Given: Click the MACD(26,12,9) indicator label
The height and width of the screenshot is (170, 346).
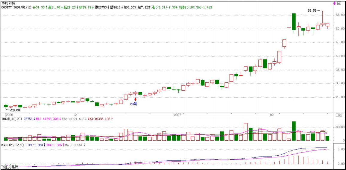Looking at the screenshot, I should [12, 145].
